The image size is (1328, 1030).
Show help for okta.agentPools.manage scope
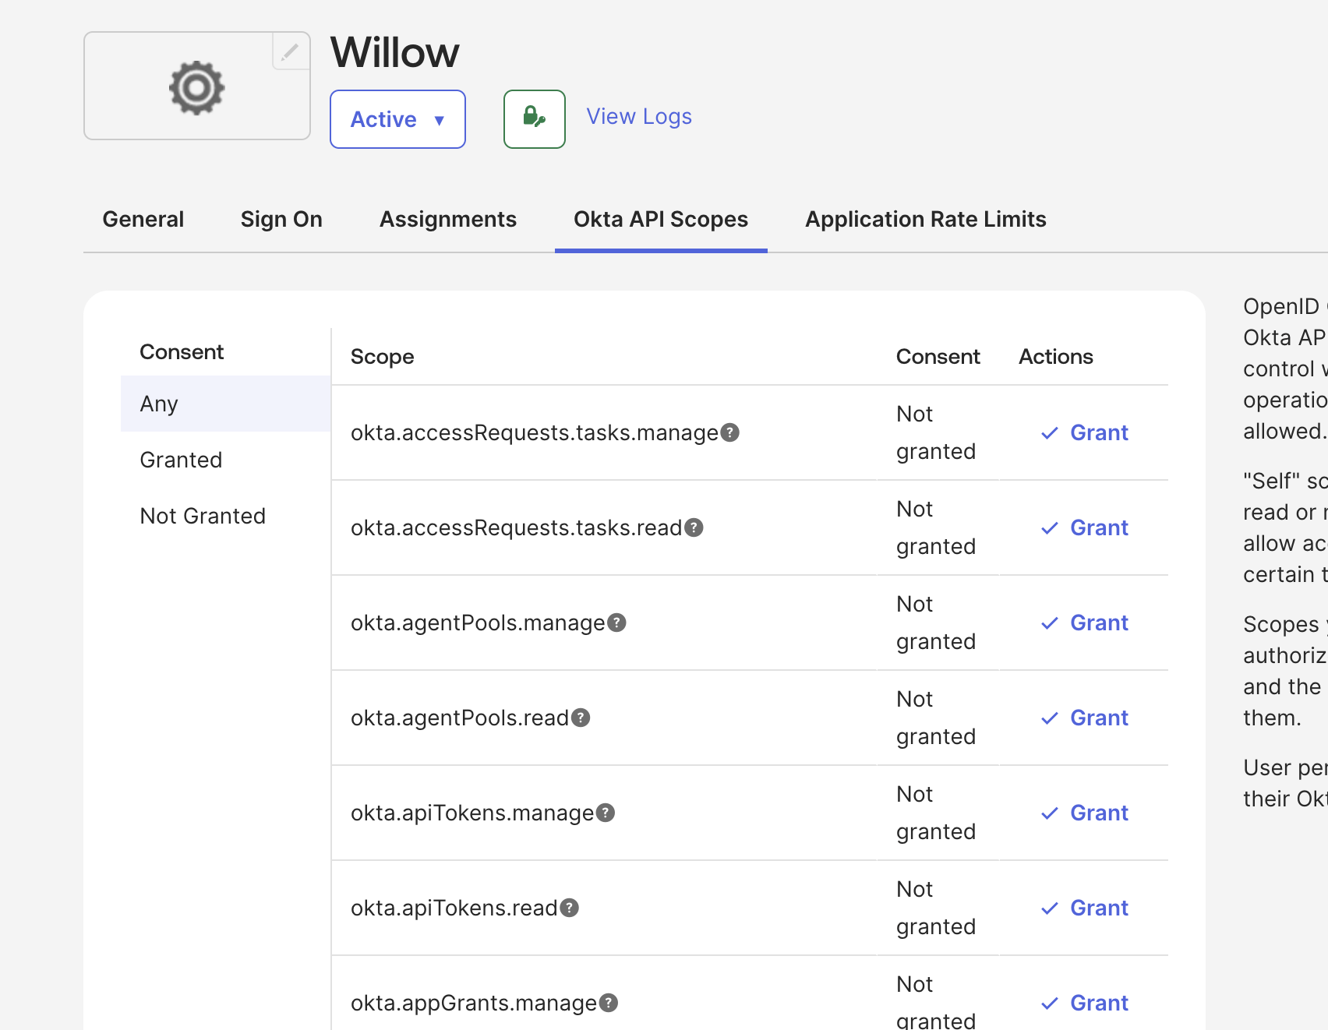[x=616, y=623]
